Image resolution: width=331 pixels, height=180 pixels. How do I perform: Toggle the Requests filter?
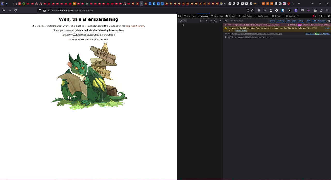[x=322, y=21]
